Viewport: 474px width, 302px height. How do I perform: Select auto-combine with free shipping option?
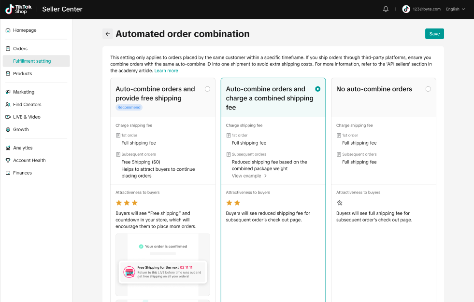pos(207,89)
